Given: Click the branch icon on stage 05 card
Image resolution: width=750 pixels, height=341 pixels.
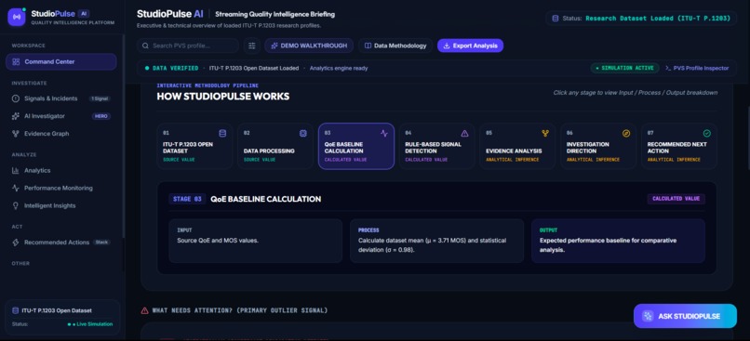Looking at the screenshot, I should 545,133.
